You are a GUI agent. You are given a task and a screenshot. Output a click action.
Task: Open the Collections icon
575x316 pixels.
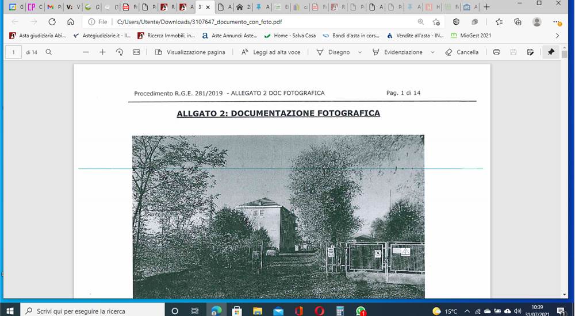coord(518,22)
